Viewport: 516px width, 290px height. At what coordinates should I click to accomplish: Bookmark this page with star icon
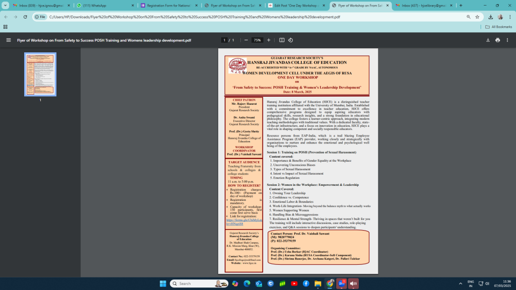(477, 17)
